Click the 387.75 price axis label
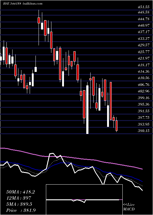 (143, 118)
